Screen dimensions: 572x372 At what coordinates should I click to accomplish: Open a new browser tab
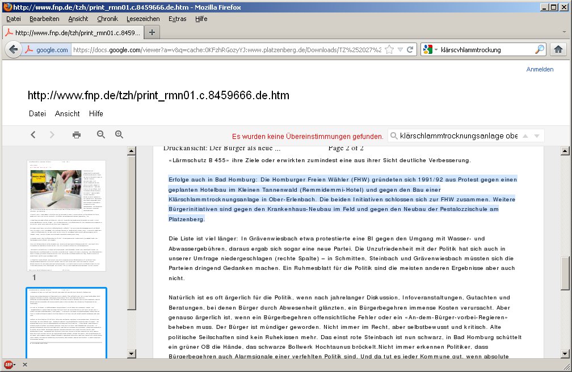coord(152,32)
